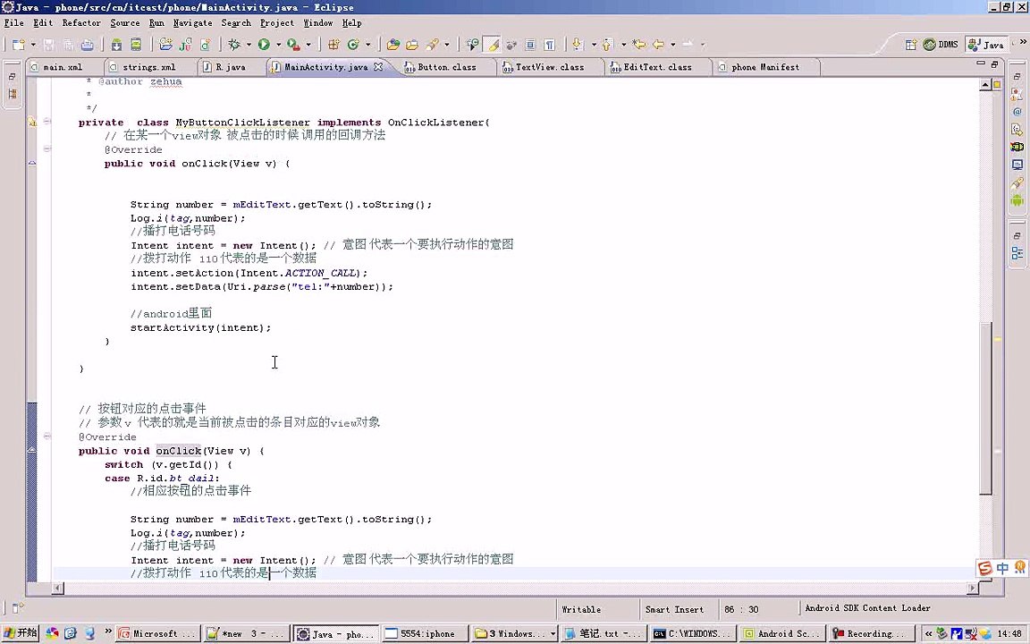This screenshot has height=644, width=1030.
Task: Switch to the TextView.class editor tab
Action: [550, 67]
